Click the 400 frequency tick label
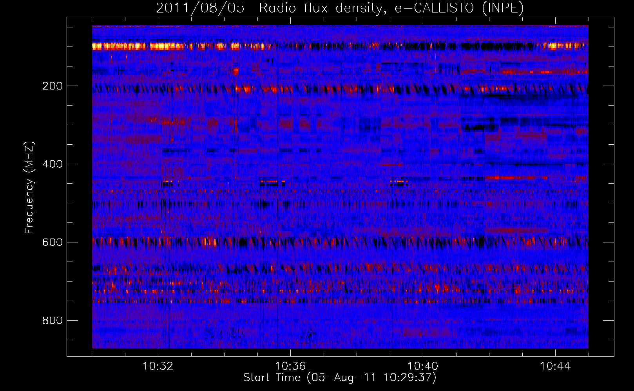 click(53, 164)
